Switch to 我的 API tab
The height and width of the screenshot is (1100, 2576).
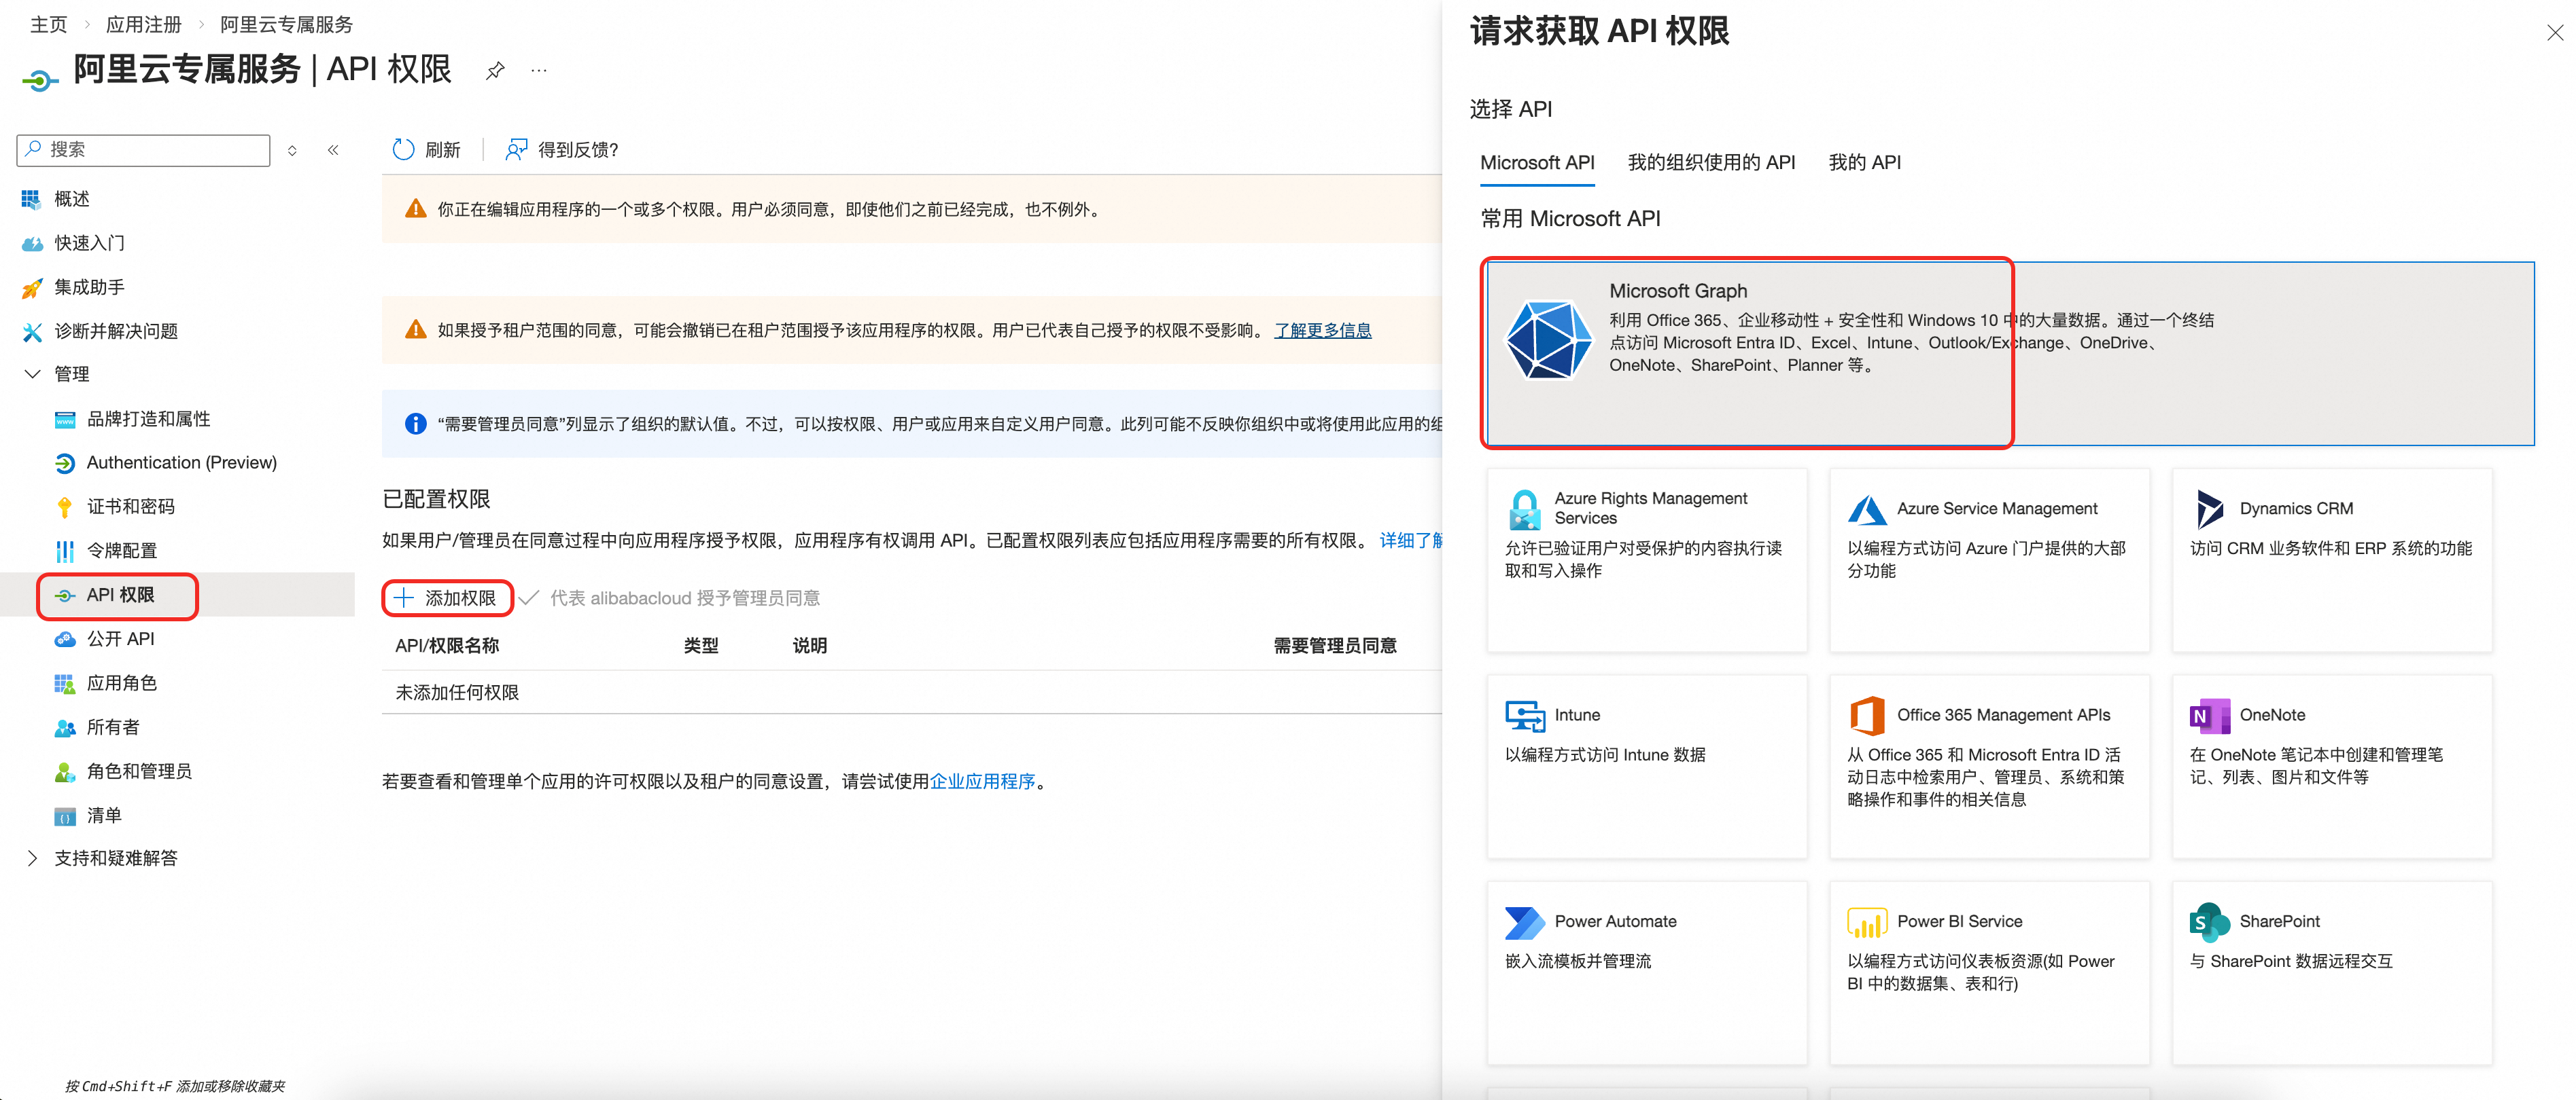coord(1864,163)
